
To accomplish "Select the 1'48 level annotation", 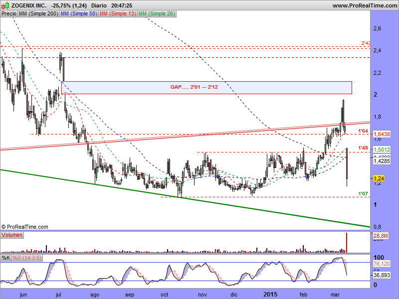I will pos(363,148).
